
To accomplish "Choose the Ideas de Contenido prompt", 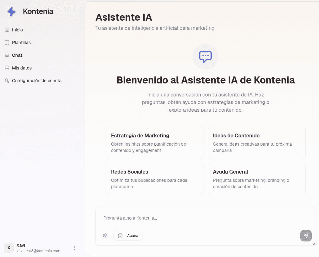I will pyautogui.click(x=257, y=143).
